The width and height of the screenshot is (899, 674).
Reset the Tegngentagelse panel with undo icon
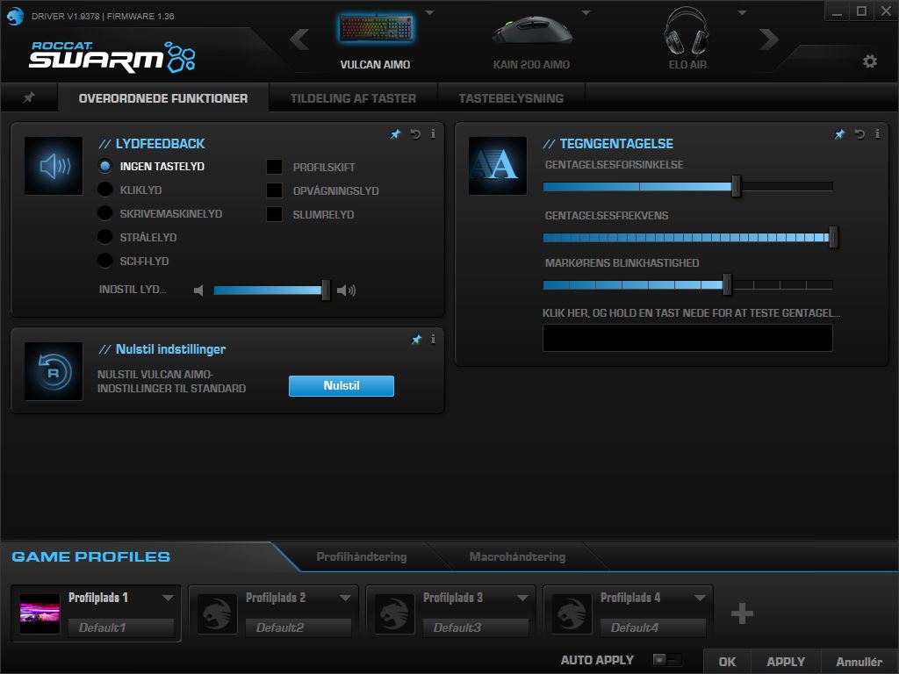point(859,134)
